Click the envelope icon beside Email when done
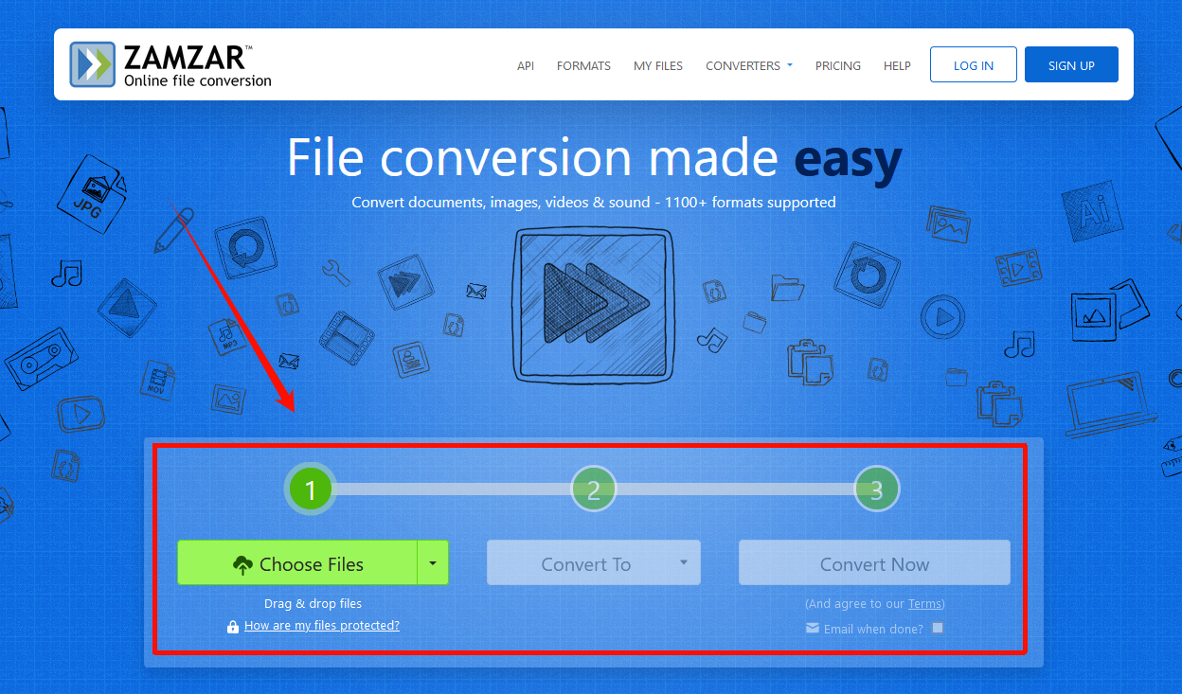Viewport: 1182px width, 694px height. click(813, 628)
